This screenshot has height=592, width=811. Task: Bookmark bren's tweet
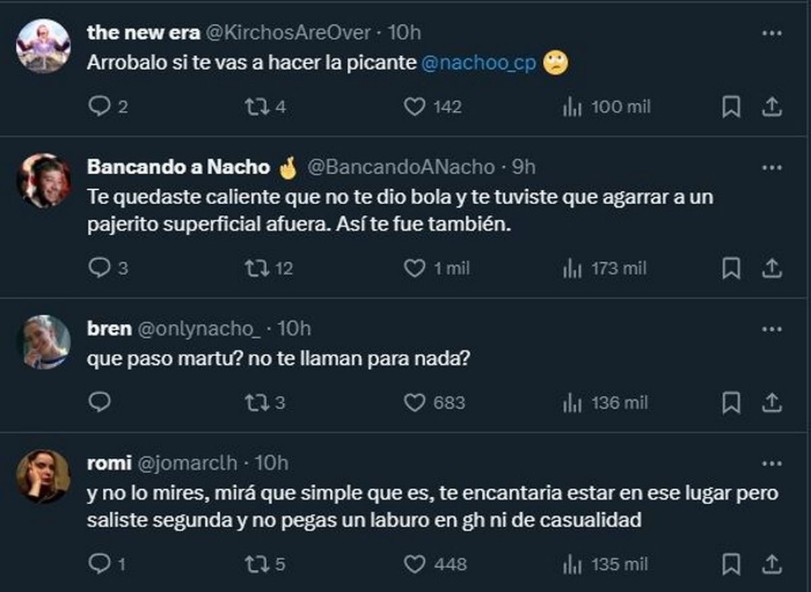tap(731, 403)
